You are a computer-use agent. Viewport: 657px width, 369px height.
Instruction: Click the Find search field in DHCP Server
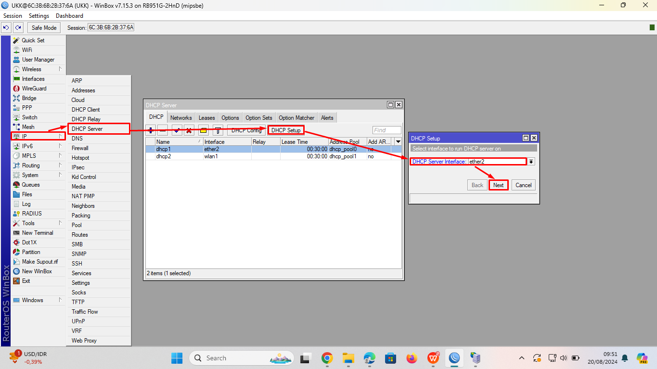386,130
